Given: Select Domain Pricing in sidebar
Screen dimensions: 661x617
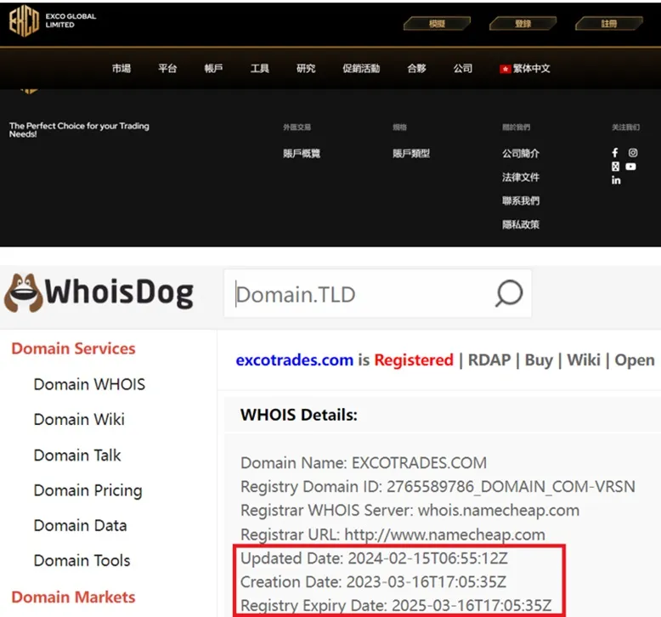Looking at the screenshot, I should 88,490.
